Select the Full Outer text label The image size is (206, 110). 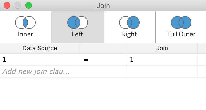tap(181, 34)
